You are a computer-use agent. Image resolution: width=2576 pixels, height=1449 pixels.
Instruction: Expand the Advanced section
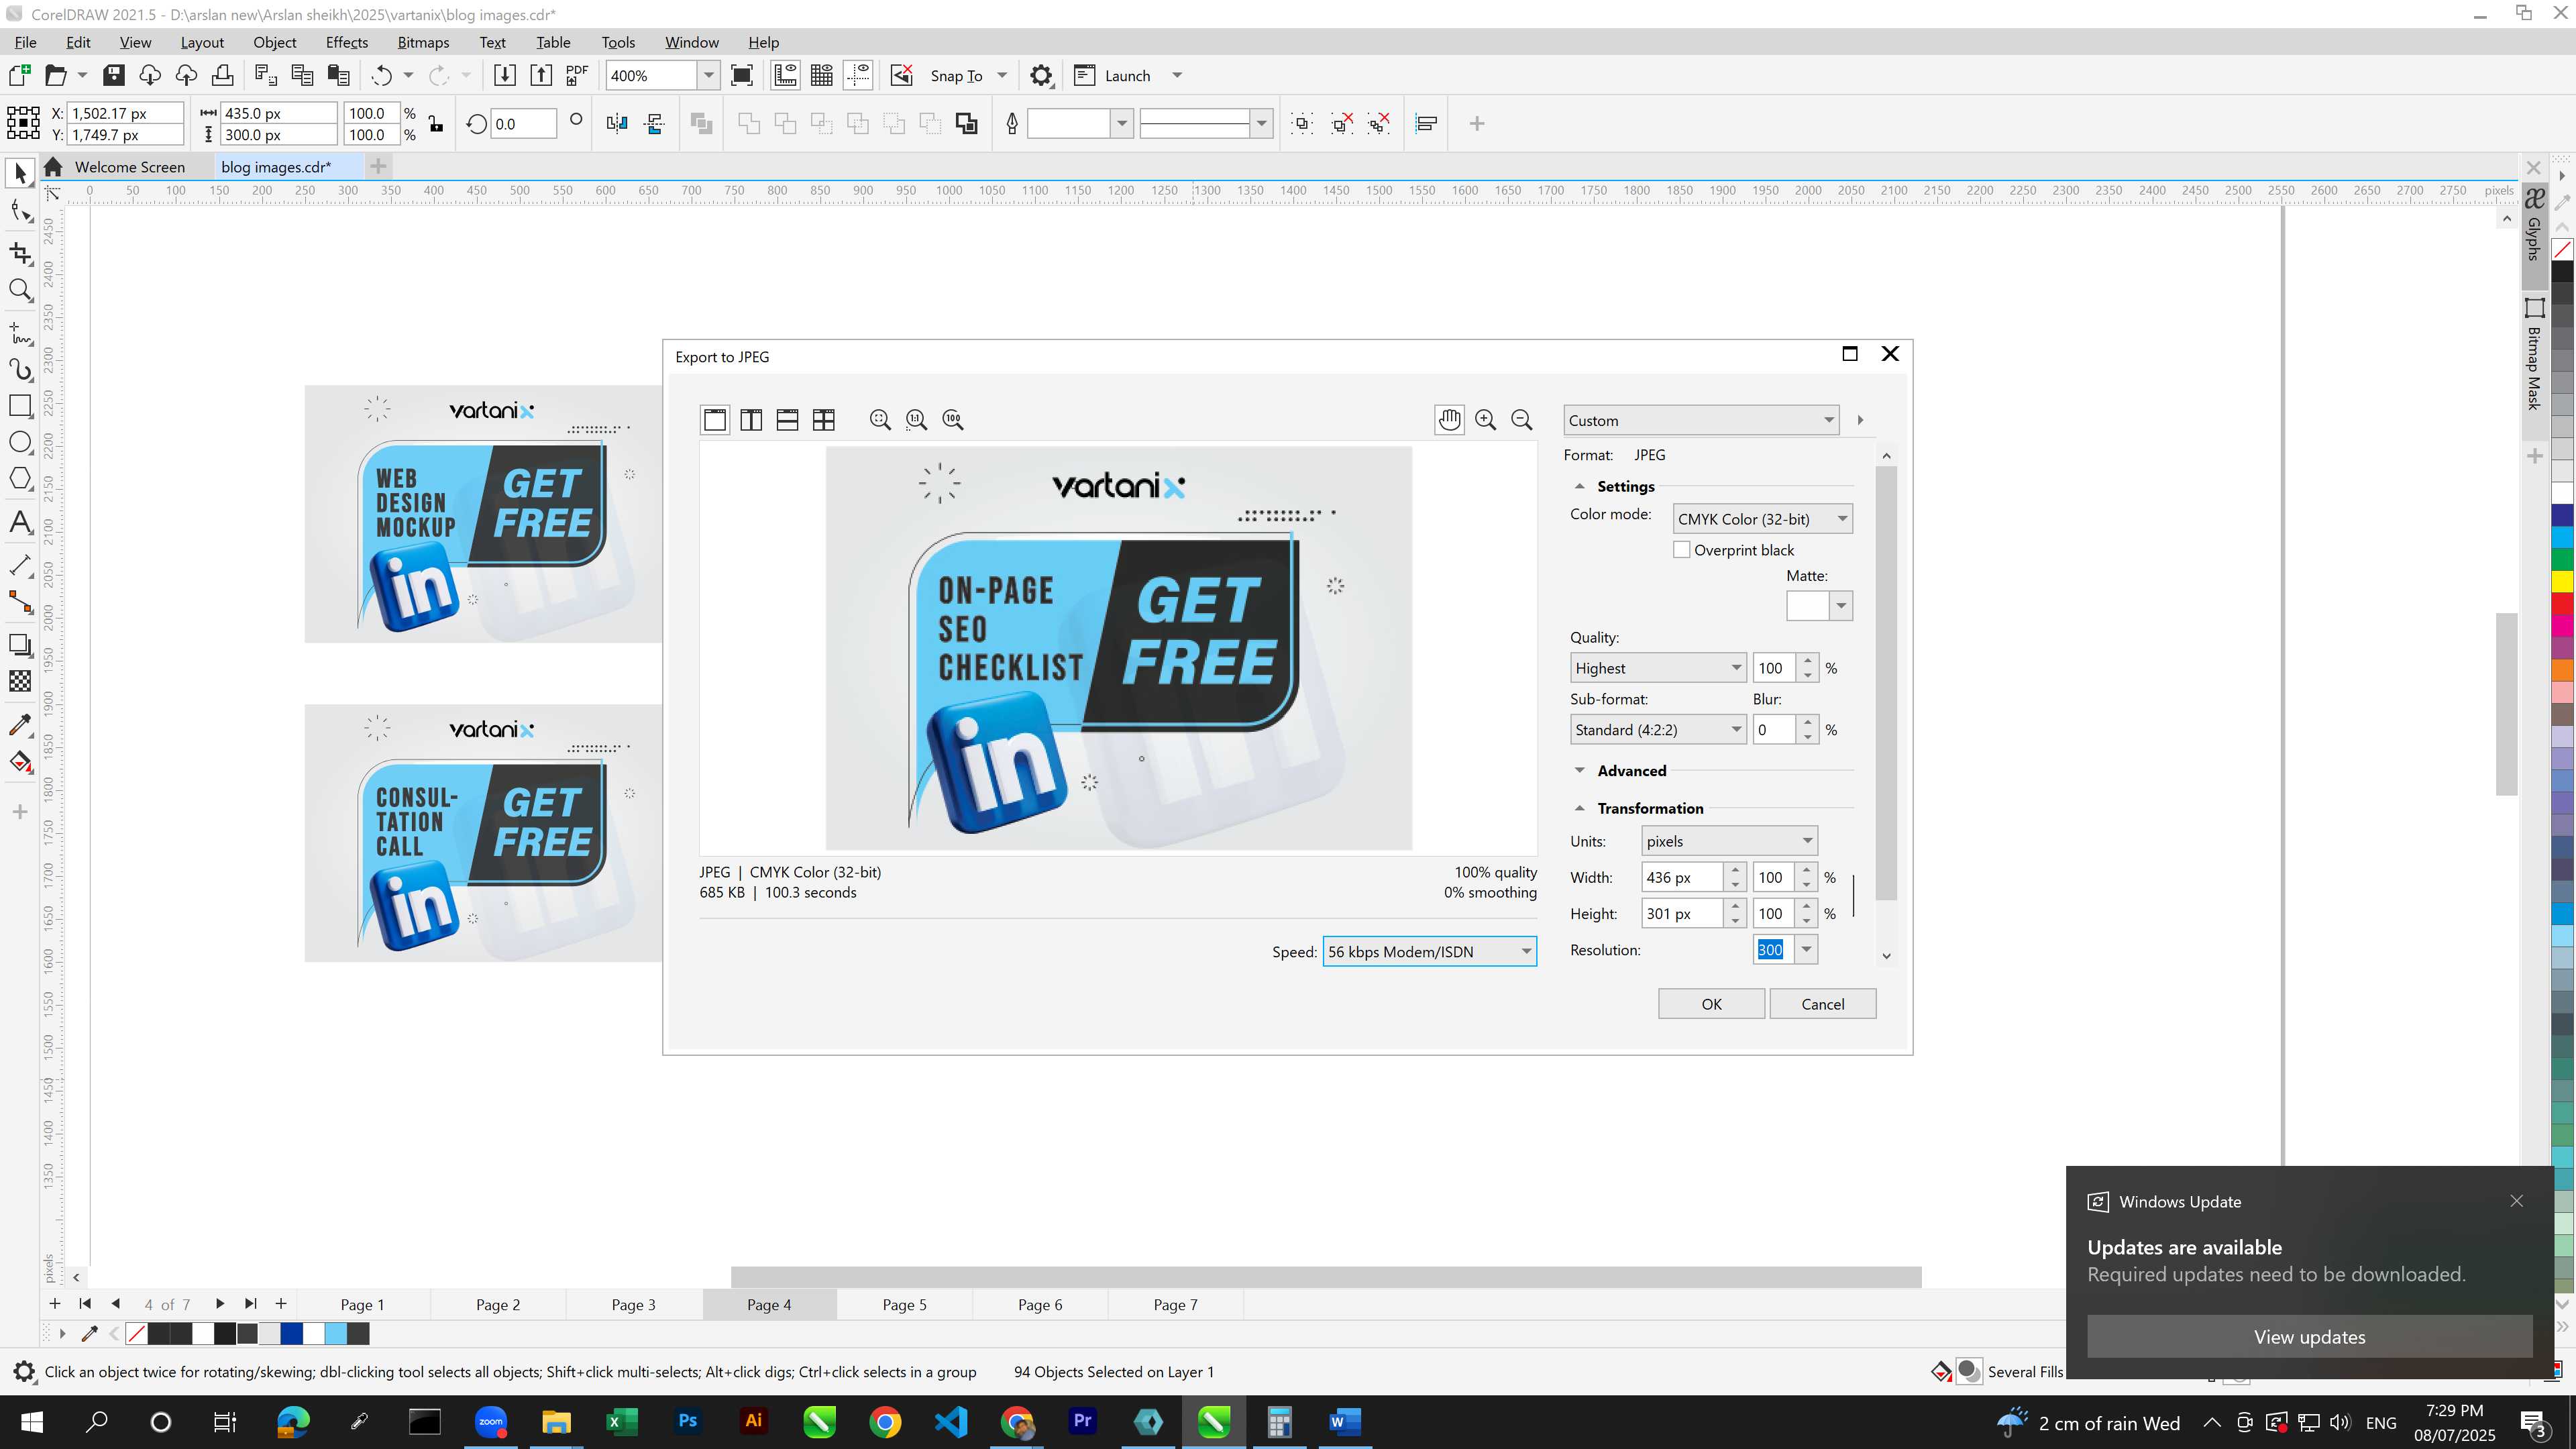tap(1580, 771)
